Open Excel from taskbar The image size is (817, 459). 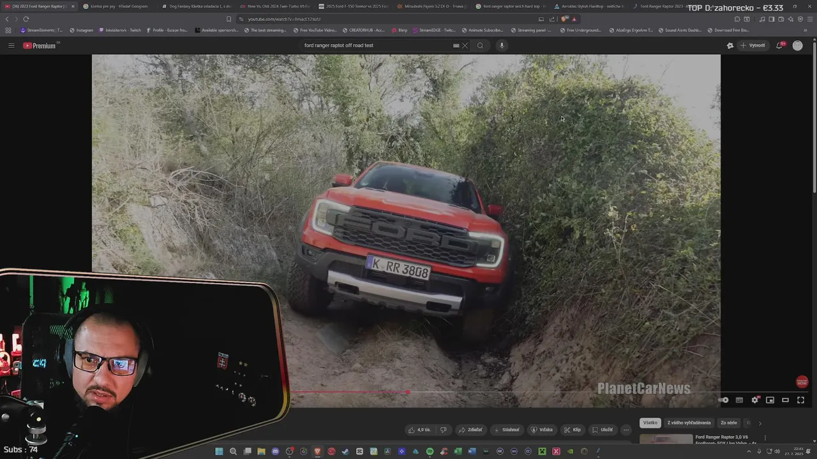pyautogui.click(x=458, y=451)
